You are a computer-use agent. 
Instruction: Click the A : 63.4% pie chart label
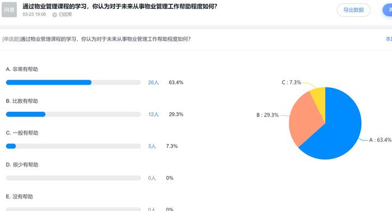[x=380, y=140]
